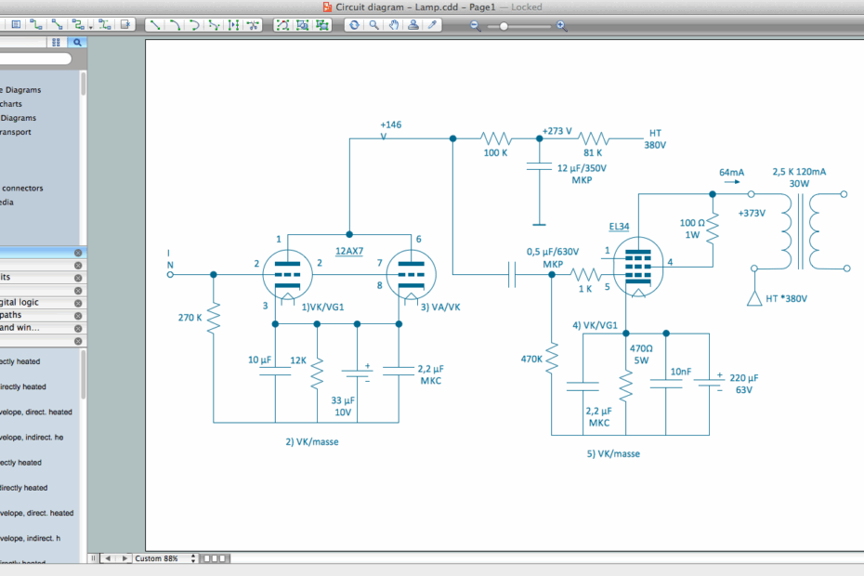This screenshot has height=576, width=864.
Task: Adjust the zoom slider in toolbar
Action: click(x=506, y=26)
